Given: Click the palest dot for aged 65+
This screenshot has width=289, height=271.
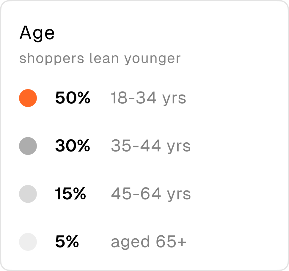Looking at the screenshot, I should 28,242.
